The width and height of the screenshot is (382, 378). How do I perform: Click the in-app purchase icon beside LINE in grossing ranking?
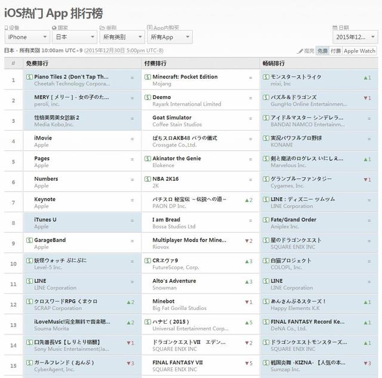[x=266, y=281]
